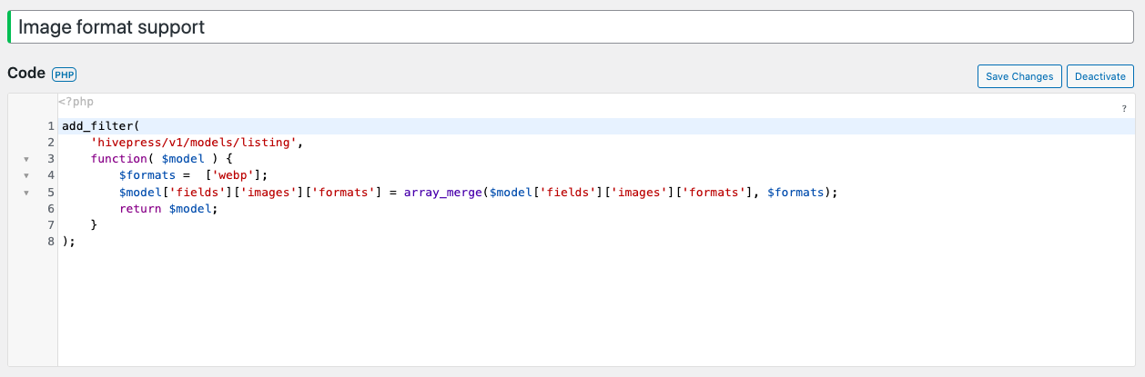Click the array_merge function call
Viewport: 1145px width, 377px height.
pyautogui.click(x=444, y=193)
